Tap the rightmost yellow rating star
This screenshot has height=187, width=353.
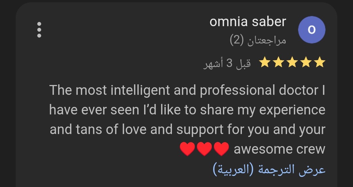tap(320, 62)
